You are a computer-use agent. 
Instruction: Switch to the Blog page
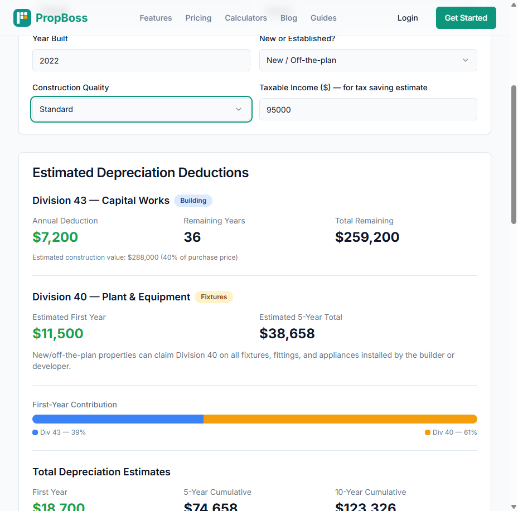pyautogui.click(x=289, y=17)
